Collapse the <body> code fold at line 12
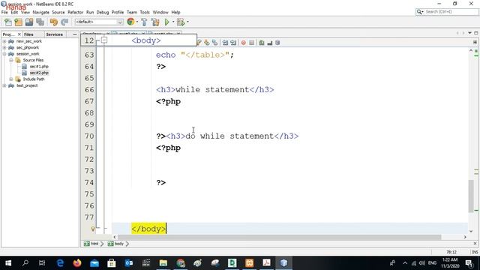480x270 pixels. [x=104, y=40]
